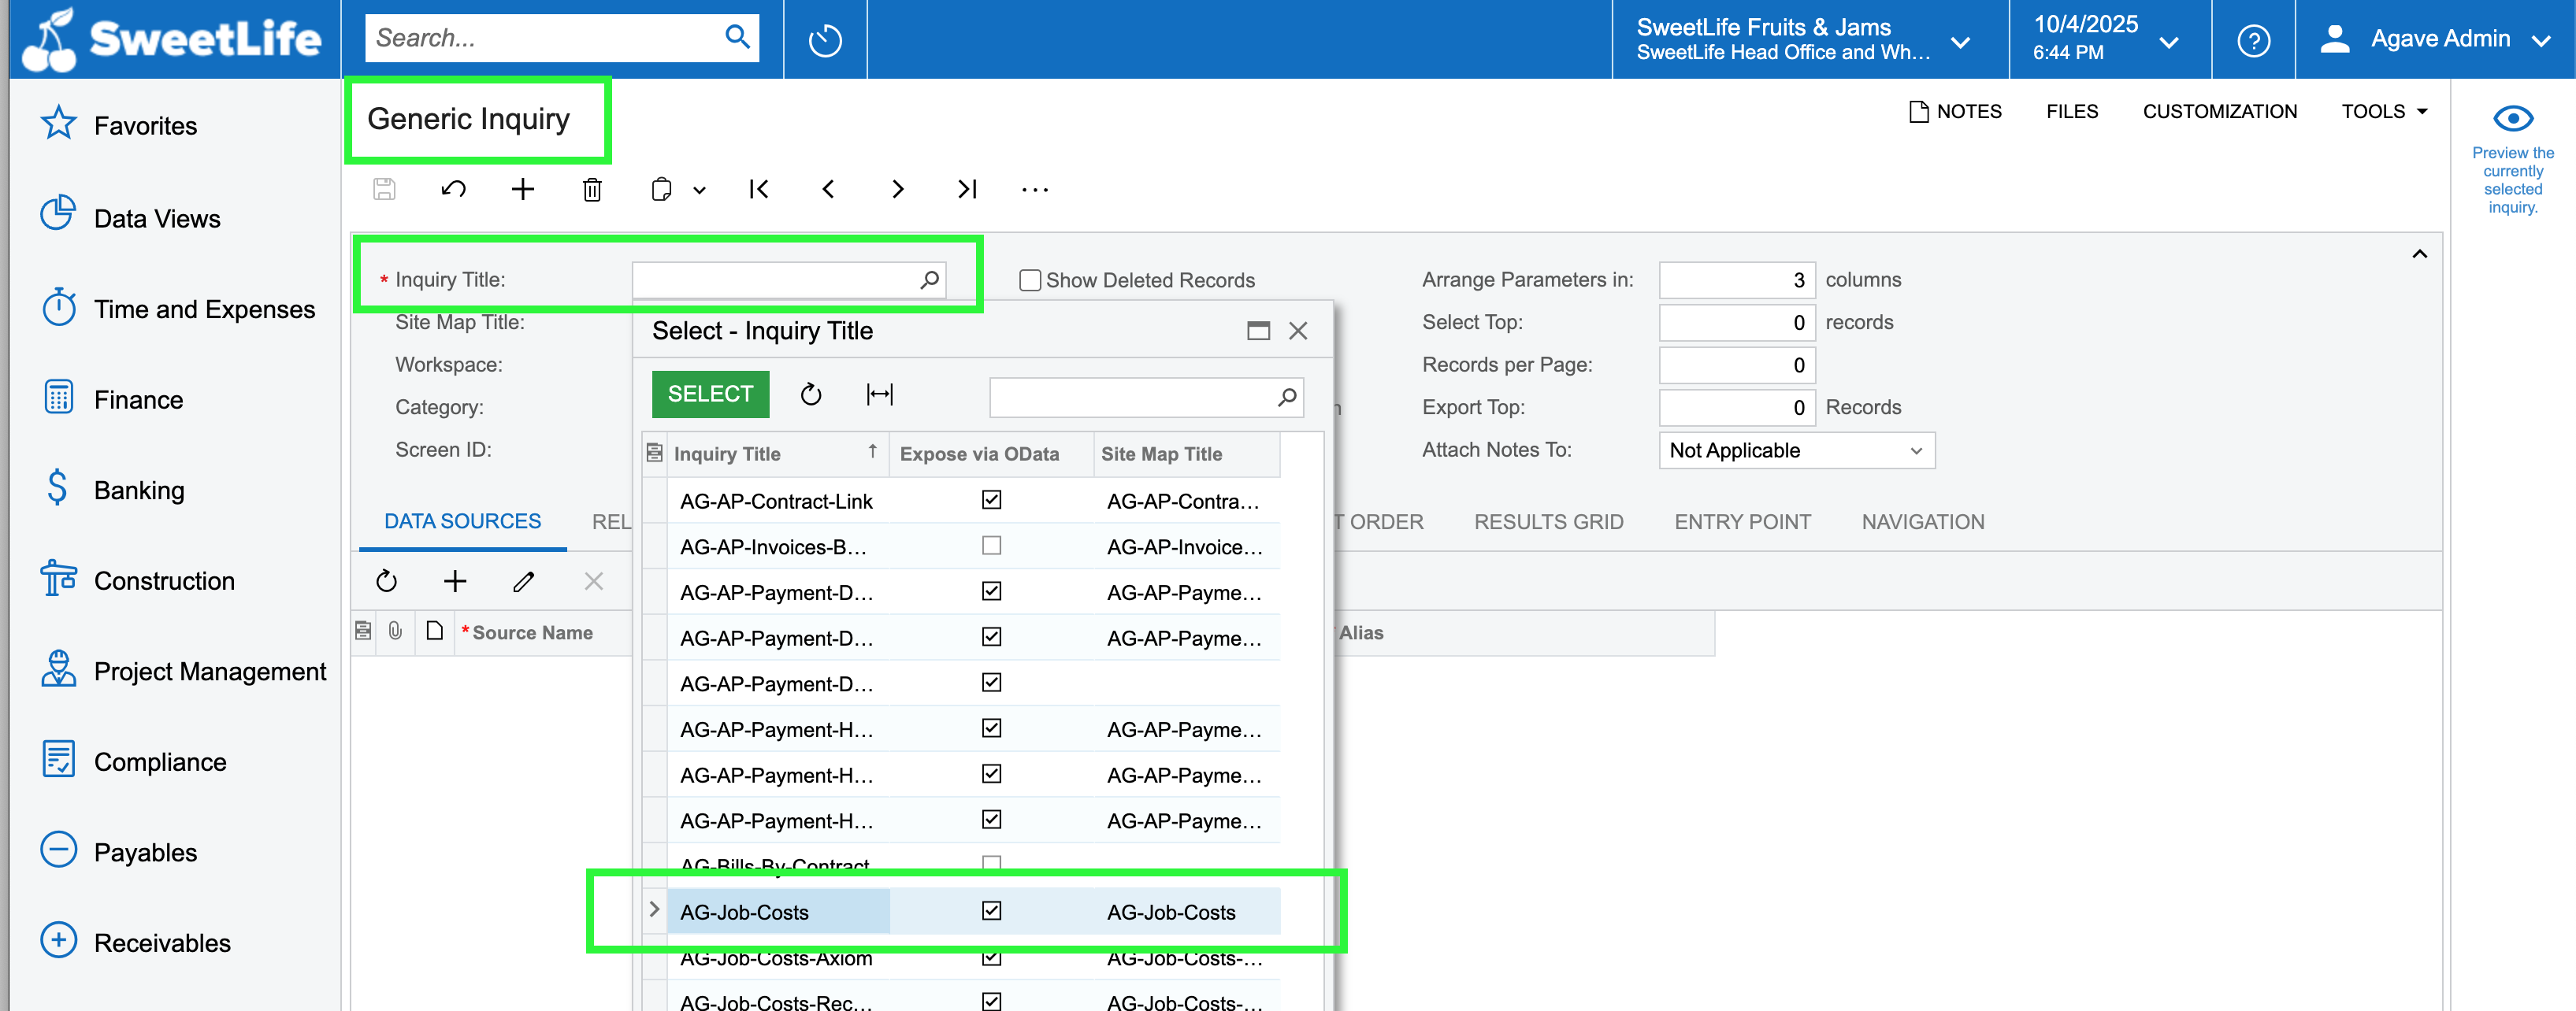Go to the first record
Screen dimensions: 2576x1011
click(x=759, y=189)
